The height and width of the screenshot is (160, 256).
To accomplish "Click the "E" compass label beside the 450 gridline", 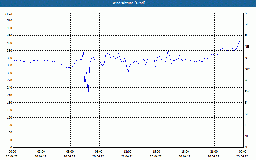I will point(246,36).
